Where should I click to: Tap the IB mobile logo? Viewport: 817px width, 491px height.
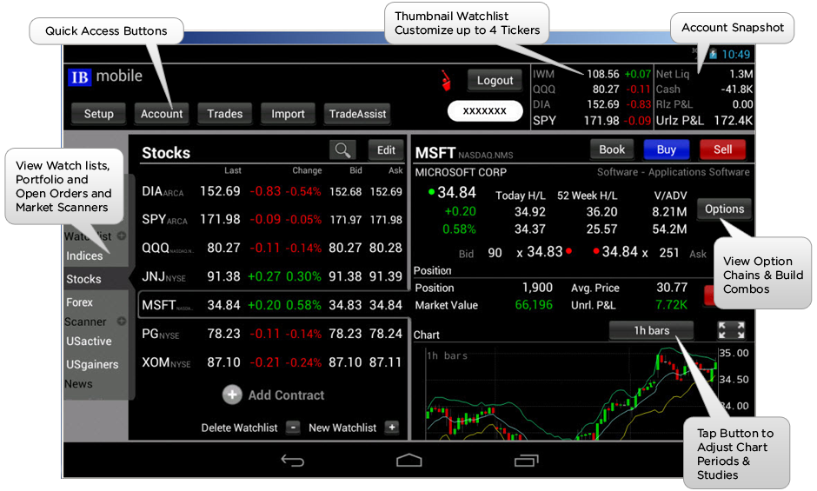104,76
